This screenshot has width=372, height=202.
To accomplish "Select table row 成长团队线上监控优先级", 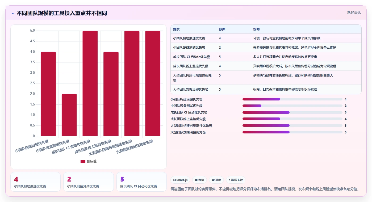I will (x=266, y=66).
